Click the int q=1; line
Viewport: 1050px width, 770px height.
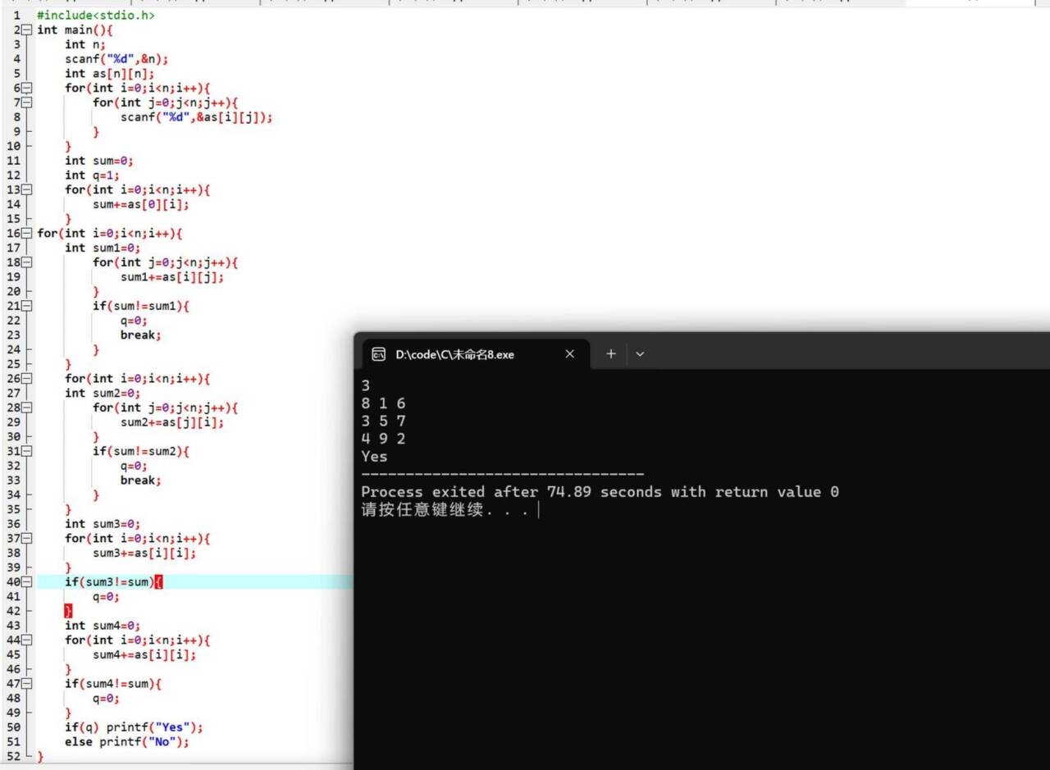click(x=92, y=175)
